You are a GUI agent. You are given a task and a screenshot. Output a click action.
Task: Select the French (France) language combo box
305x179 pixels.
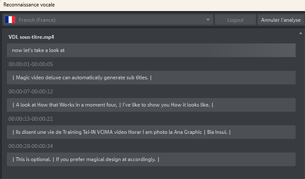click(x=108, y=20)
